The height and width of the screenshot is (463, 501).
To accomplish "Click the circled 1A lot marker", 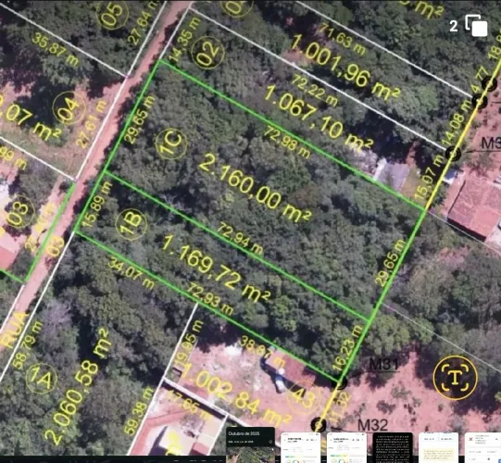I will (42, 379).
